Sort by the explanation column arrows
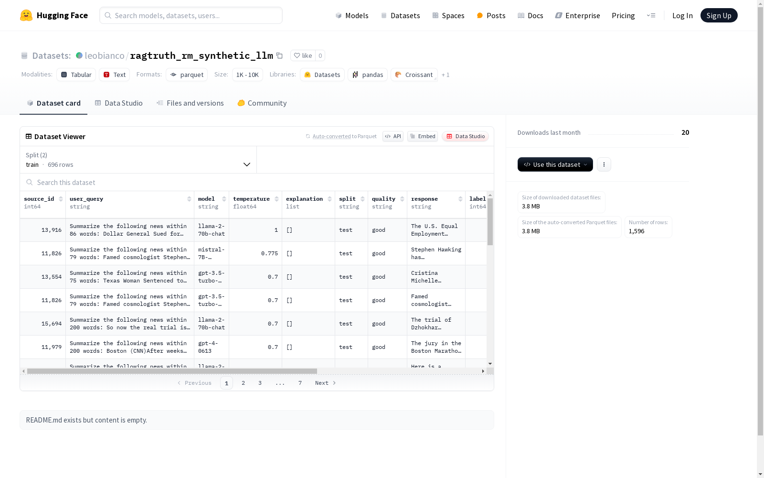The image size is (764, 478). 329,199
